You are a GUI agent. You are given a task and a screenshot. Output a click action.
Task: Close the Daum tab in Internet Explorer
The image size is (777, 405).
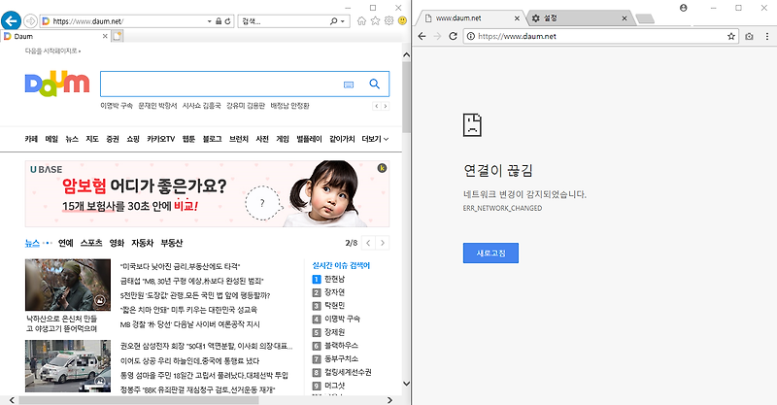[105, 36]
